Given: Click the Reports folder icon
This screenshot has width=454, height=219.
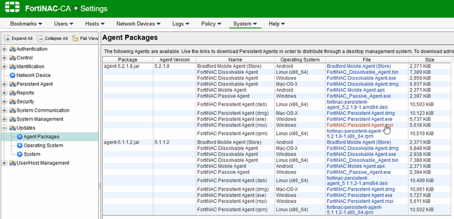Looking at the screenshot, I should tap(13, 93).
